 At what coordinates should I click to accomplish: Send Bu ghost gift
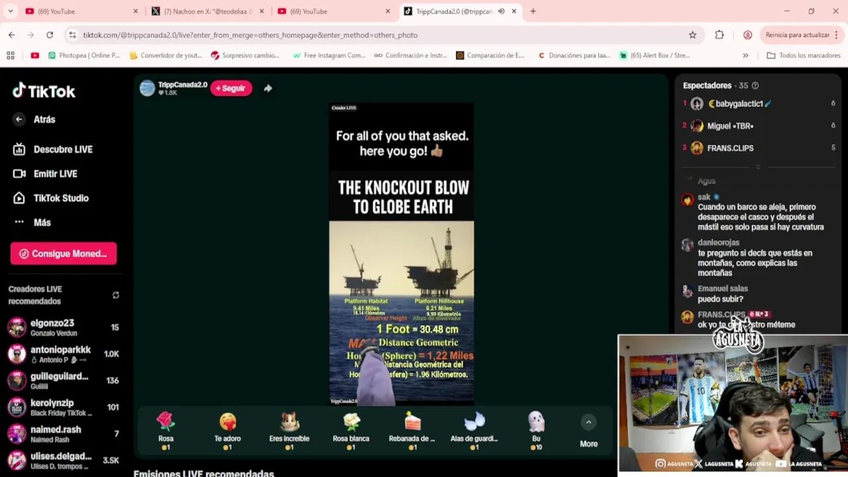click(x=536, y=431)
